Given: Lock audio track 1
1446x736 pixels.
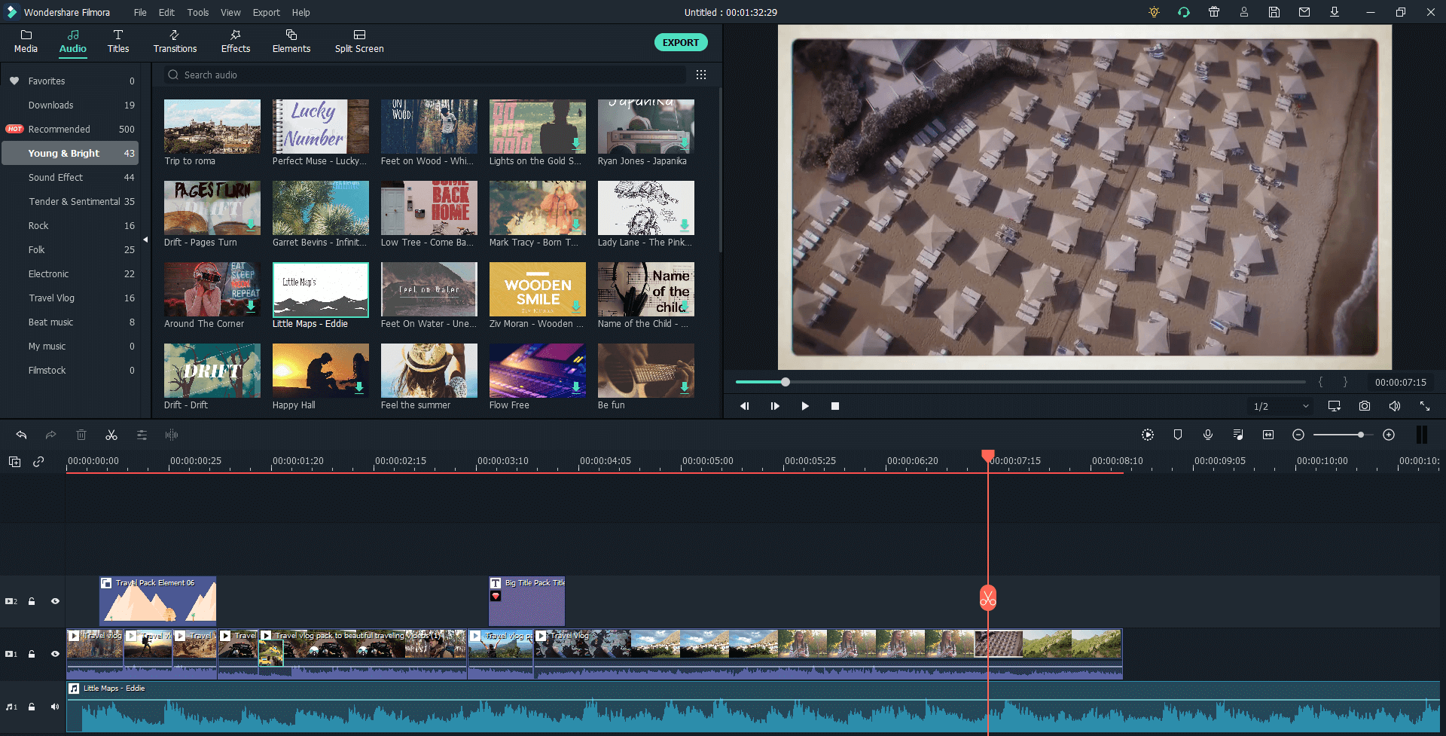Looking at the screenshot, I should [x=32, y=707].
